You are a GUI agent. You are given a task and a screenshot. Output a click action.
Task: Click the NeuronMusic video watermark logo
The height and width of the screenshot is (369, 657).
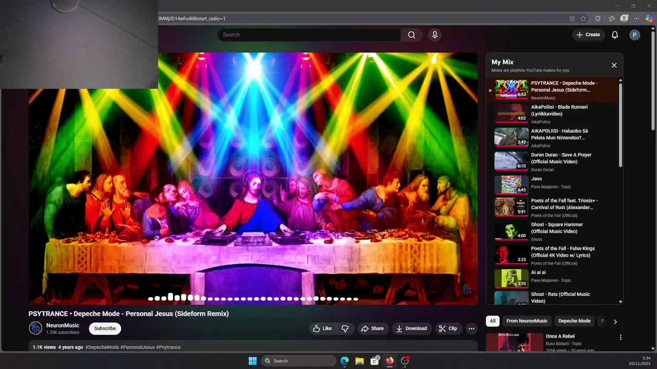[467, 290]
